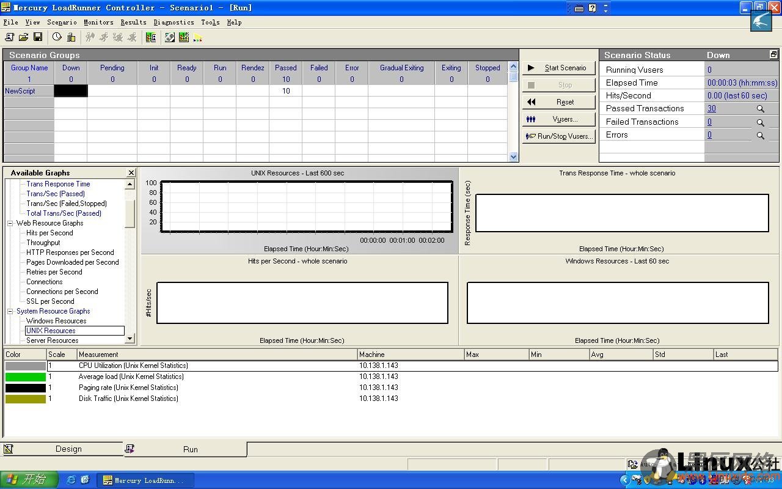Click the magnifier beside Failed Transactions

tap(761, 122)
